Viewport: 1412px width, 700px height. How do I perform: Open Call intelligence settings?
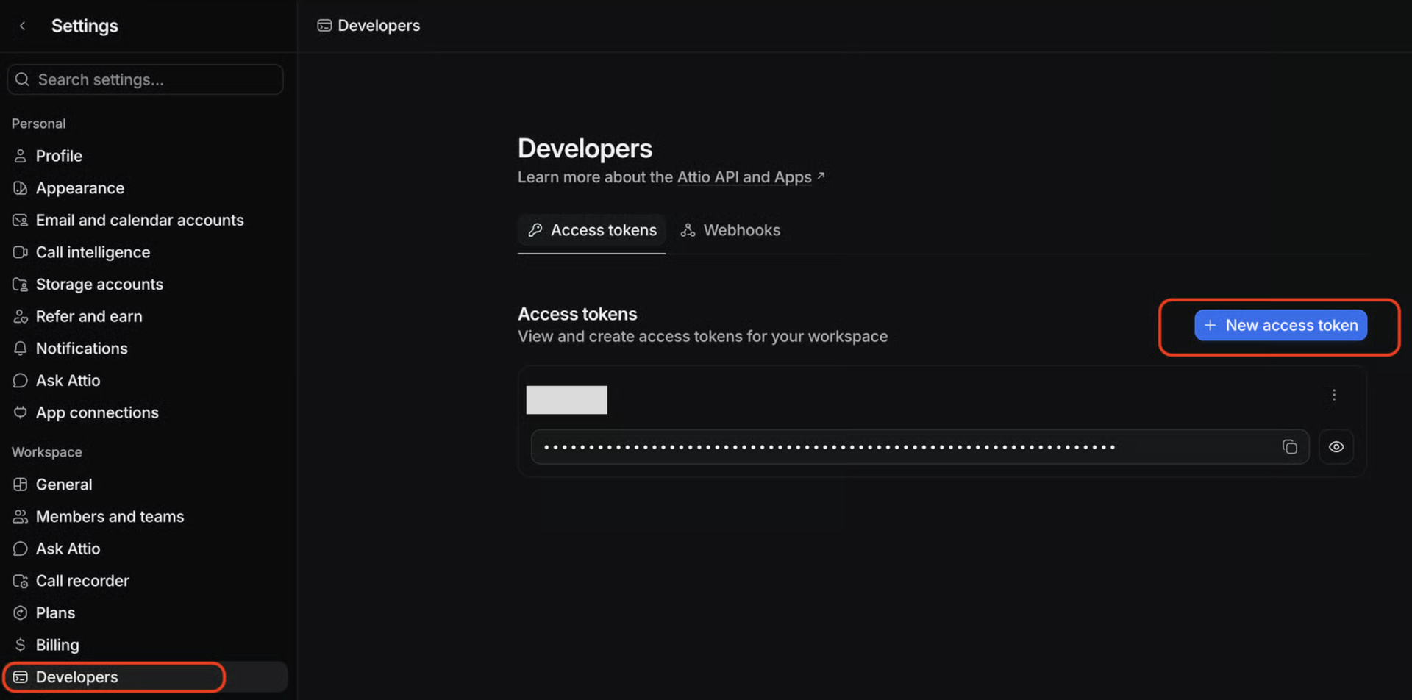tap(93, 252)
